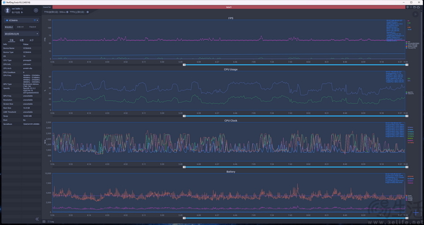The height and width of the screenshot is (225, 424).
Task: Click the WiFi connection icon in device selector
Action: point(34,20)
